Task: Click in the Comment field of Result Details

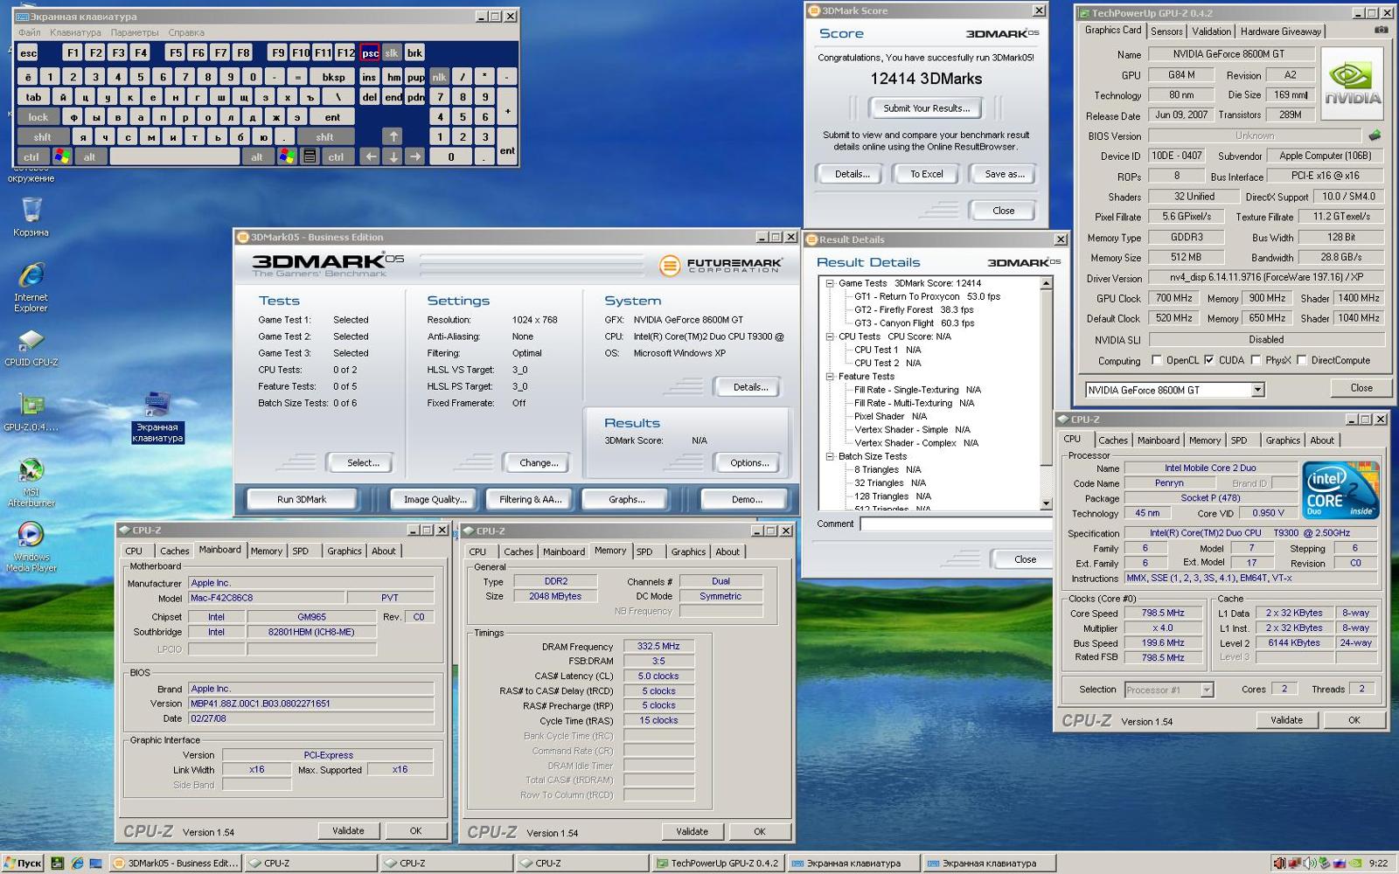Action: click(x=956, y=524)
